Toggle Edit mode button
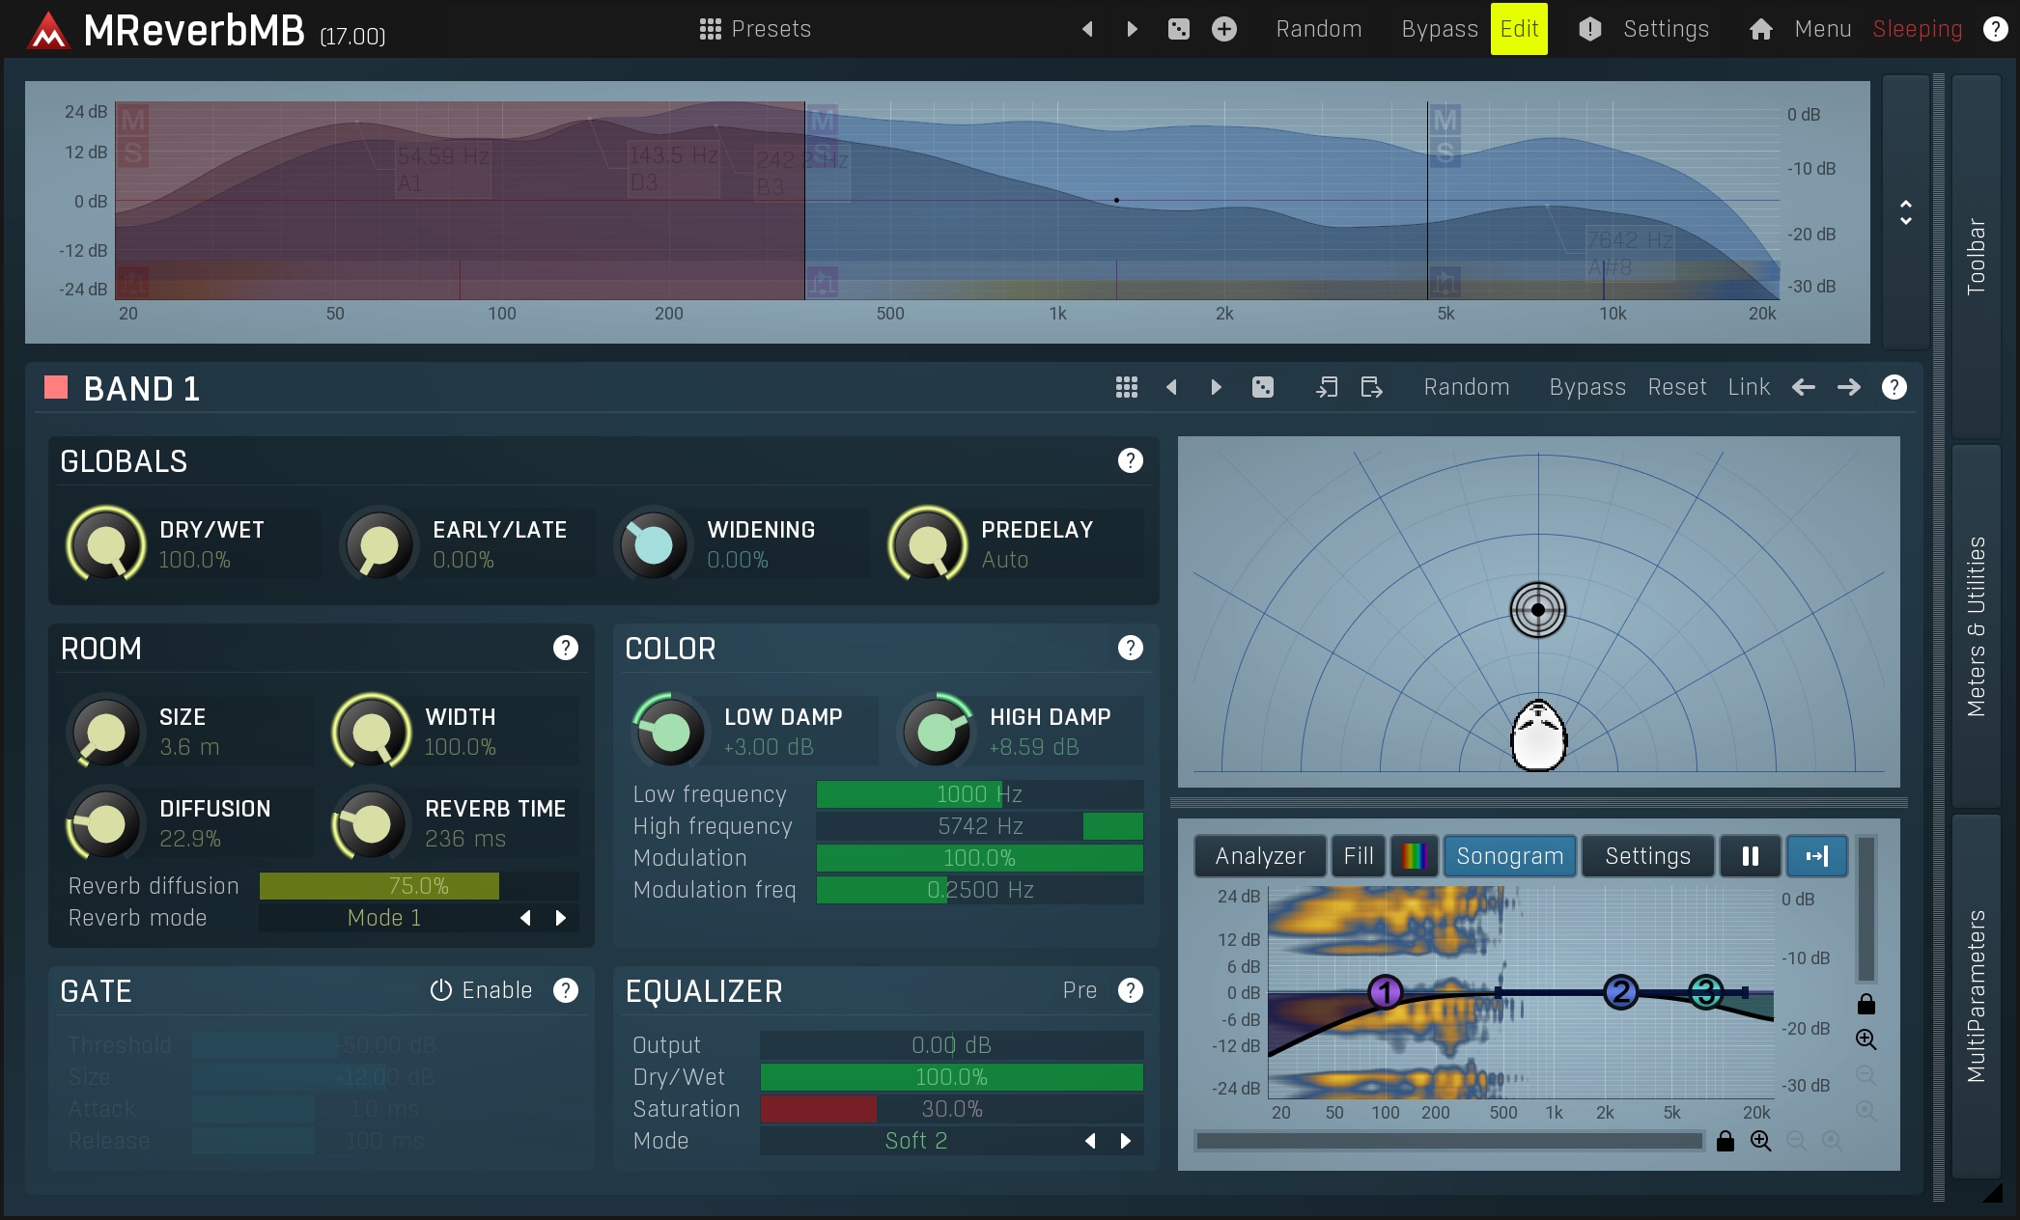Screen dimensions: 2020x1220 pos(1518,29)
